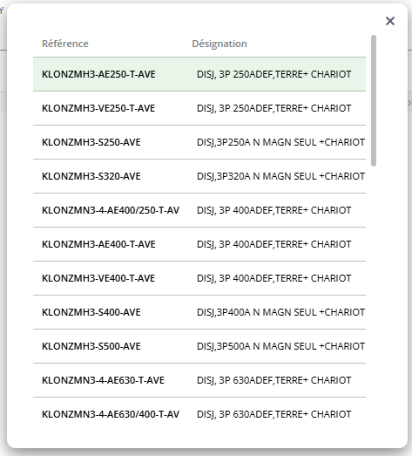
Task: Click the Désignation column header
Action: [x=220, y=44]
